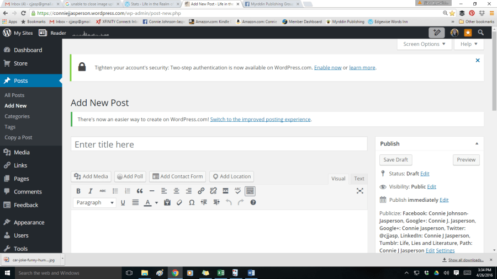Open Categories in the Posts submenu
This screenshot has height=279, width=497.
point(17,116)
